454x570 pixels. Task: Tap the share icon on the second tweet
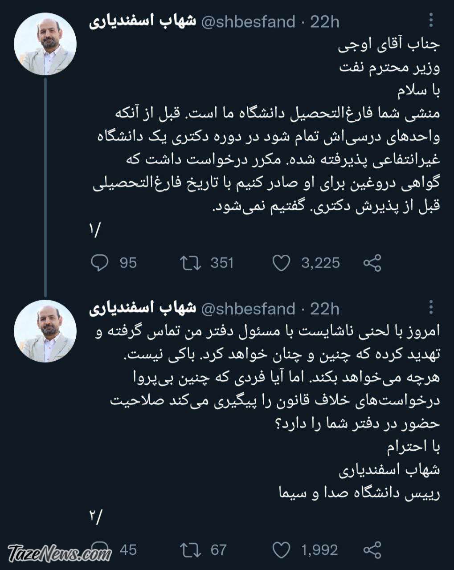[x=372, y=550]
